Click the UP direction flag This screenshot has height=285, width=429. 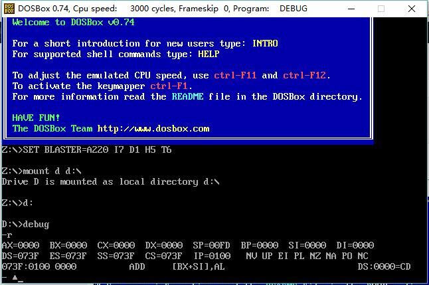pos(267,256)
